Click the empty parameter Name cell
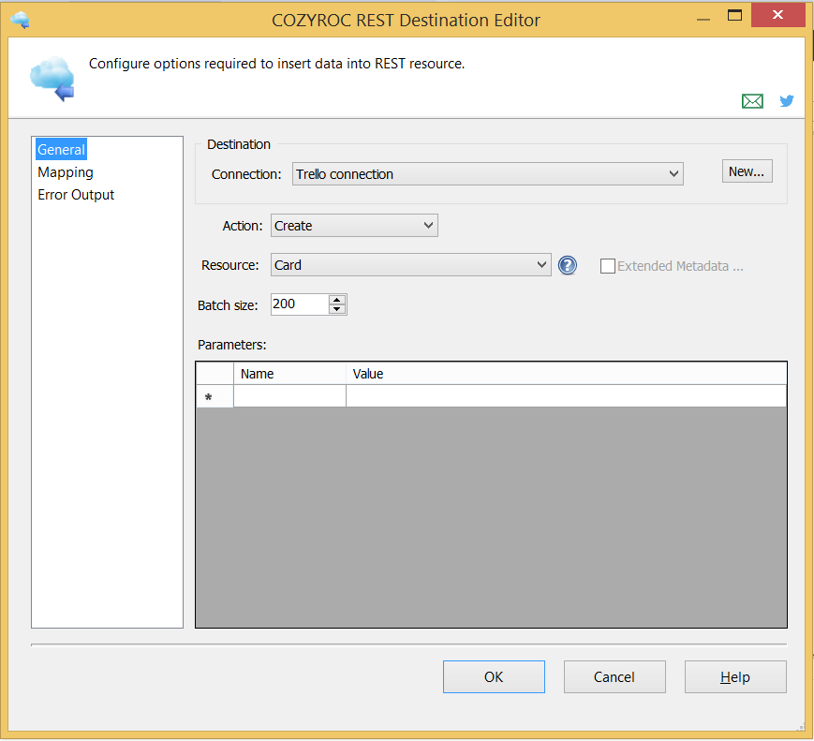Viewport: 814px width, 741px height. [x=289, y=396]
